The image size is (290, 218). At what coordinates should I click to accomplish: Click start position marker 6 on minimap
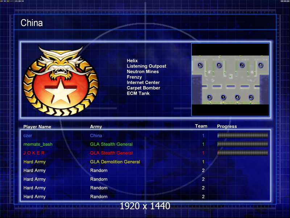pyautogui.click(x=219, y=65)
